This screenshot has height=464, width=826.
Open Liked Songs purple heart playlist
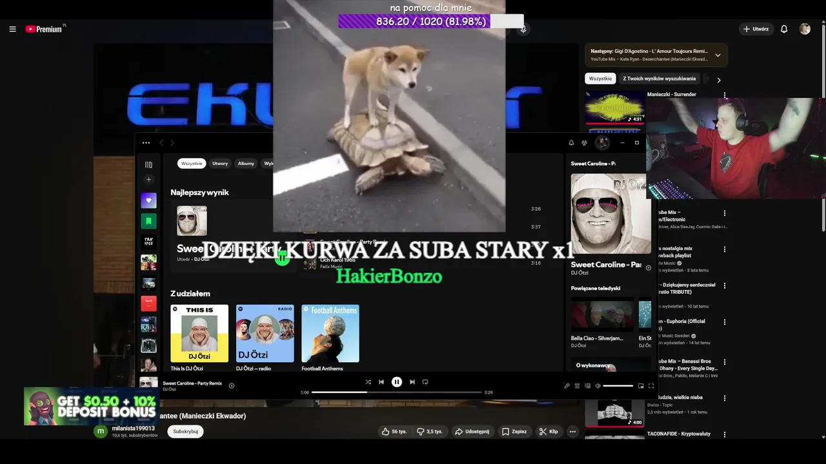[148, 200]
